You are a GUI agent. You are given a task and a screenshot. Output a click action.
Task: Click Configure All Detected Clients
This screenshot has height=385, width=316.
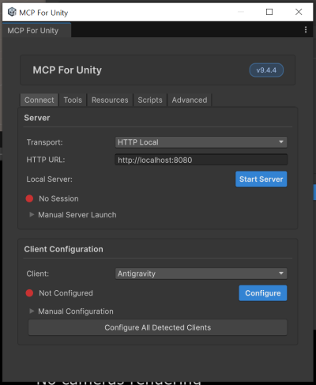[x=157, y=327]
